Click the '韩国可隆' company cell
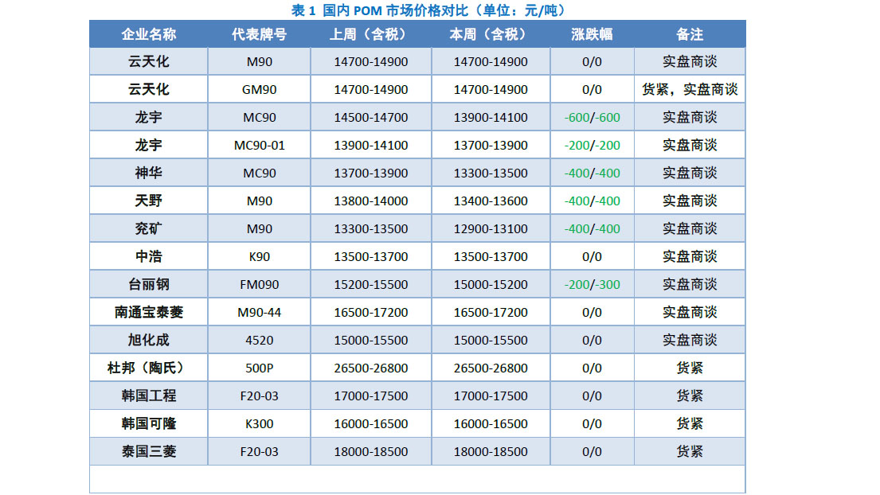 (149, 423)
